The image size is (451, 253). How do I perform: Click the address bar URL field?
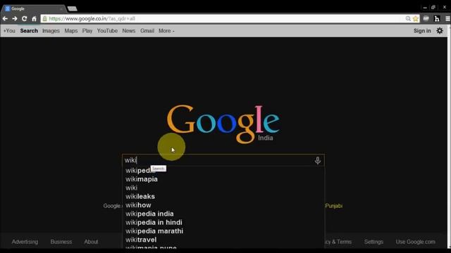point(224,19)
